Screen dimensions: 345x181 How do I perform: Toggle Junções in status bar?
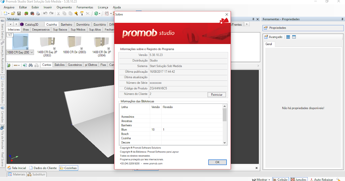point(298,180)
